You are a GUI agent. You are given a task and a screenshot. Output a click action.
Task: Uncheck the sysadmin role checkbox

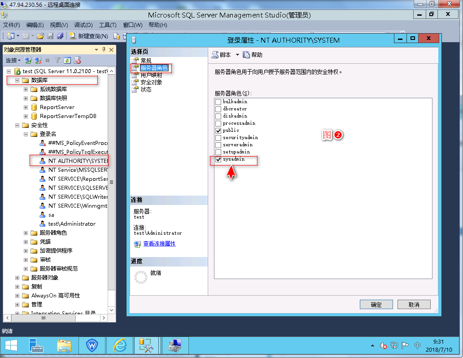[218, 159]
